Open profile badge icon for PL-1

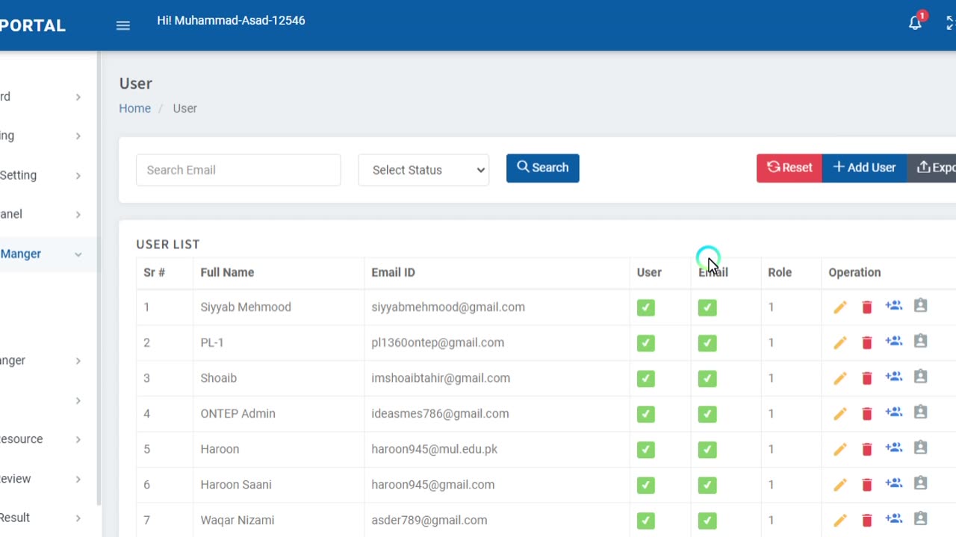pyautogui.click(x=921, y=342)
